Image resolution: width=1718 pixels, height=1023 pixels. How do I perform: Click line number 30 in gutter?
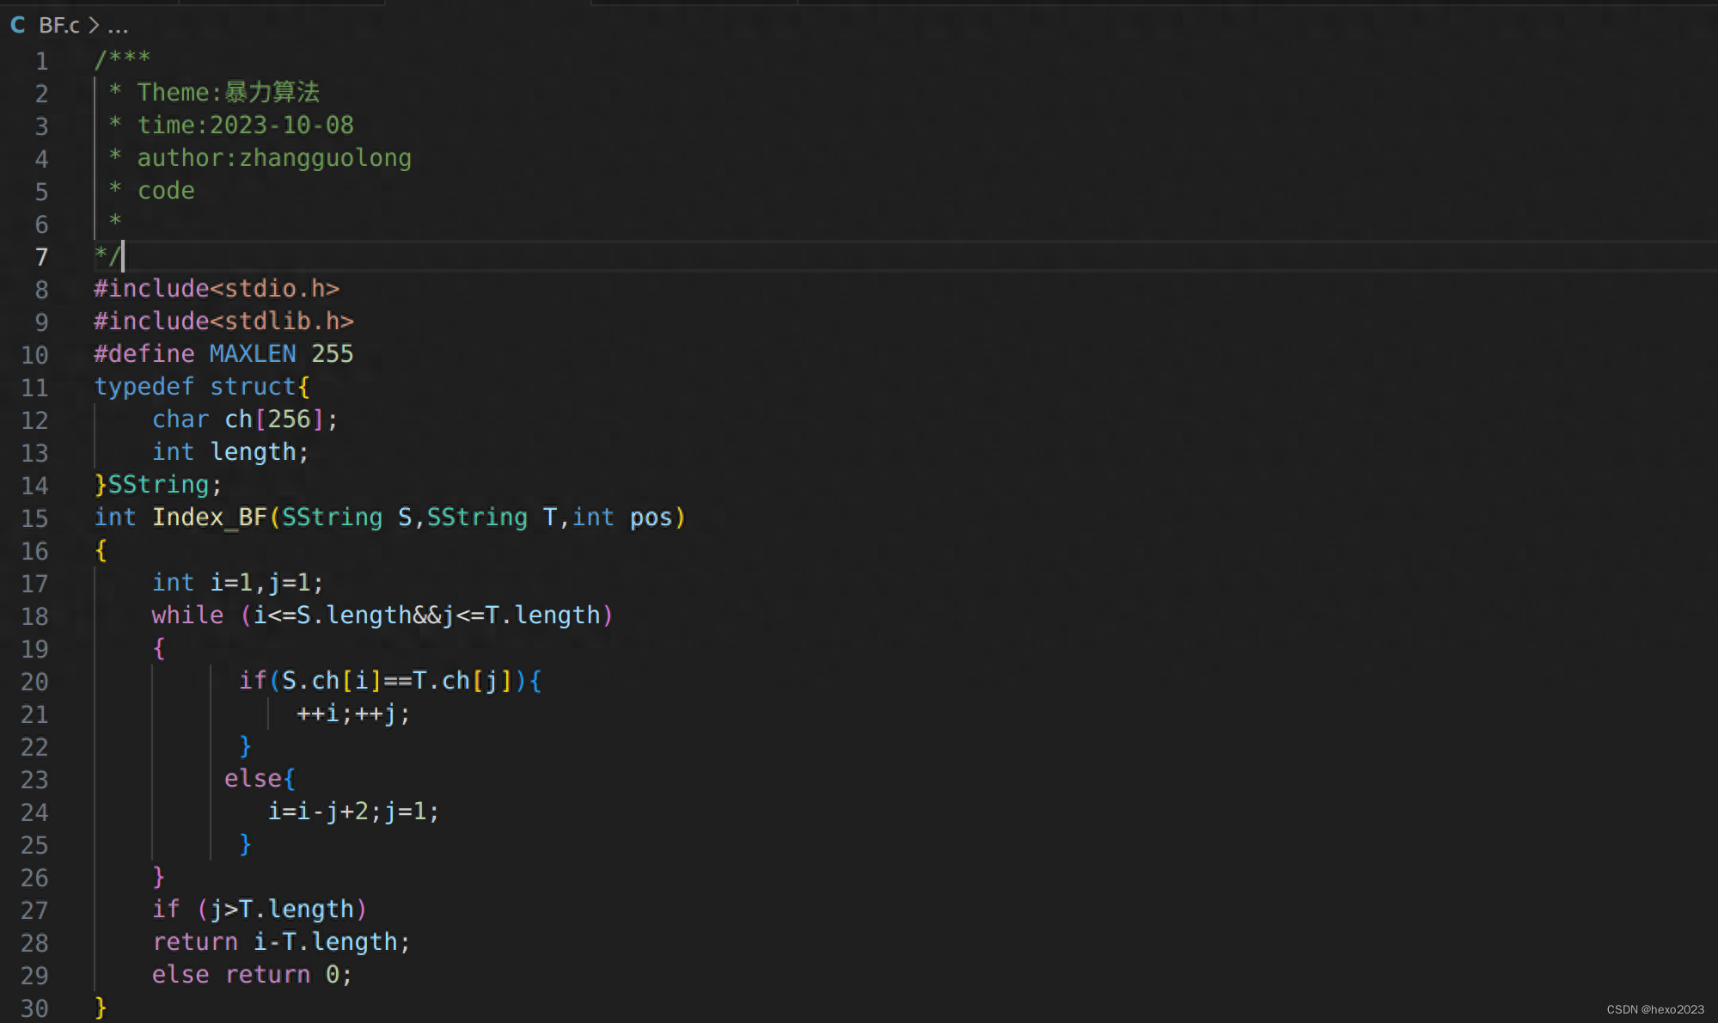34,1008
